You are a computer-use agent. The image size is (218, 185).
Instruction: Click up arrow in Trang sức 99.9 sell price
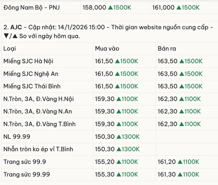(x=181, y=162)
